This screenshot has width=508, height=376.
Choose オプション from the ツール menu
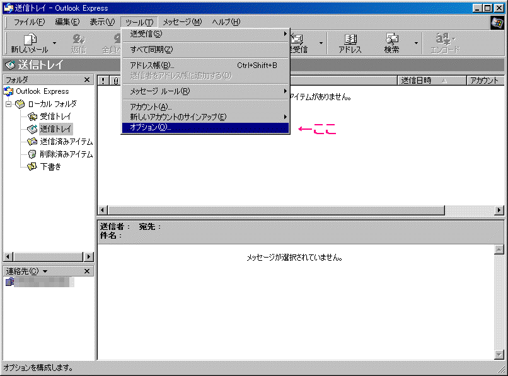[x=150, y=128]
